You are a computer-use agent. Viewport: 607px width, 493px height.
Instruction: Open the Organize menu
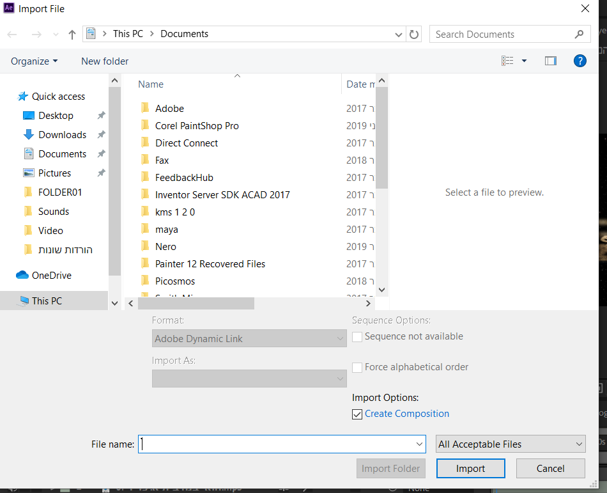pos(34,61)
